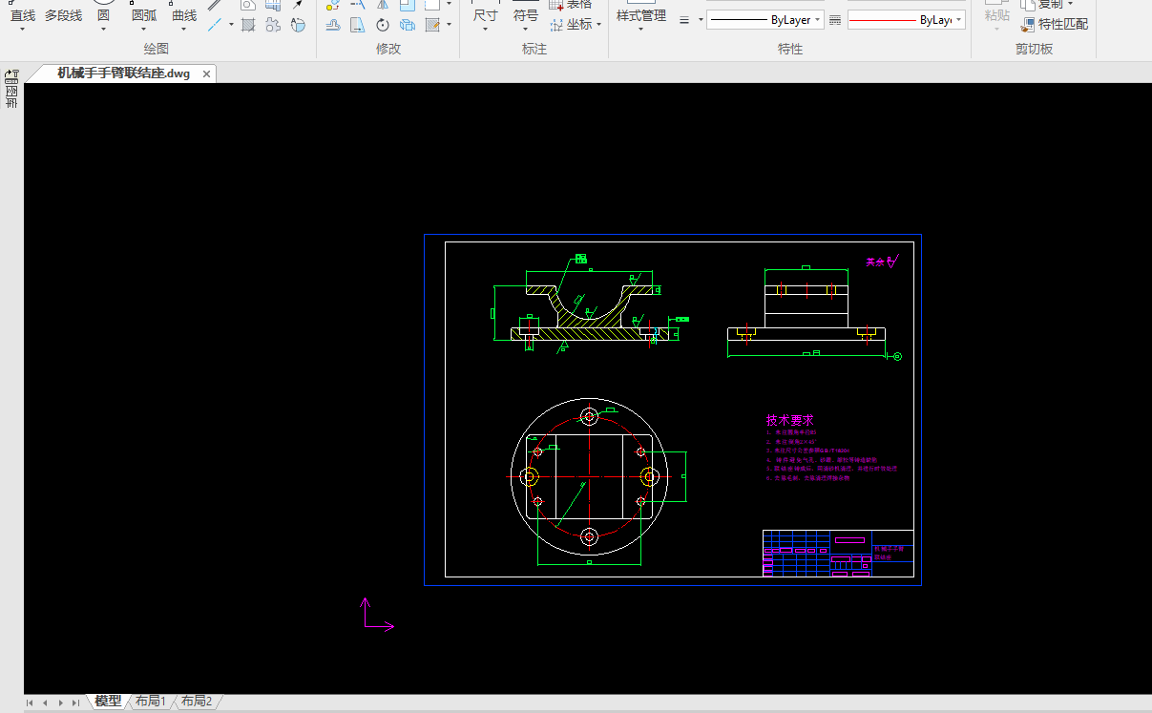Switch to the 布局2 layout tab

196,702
